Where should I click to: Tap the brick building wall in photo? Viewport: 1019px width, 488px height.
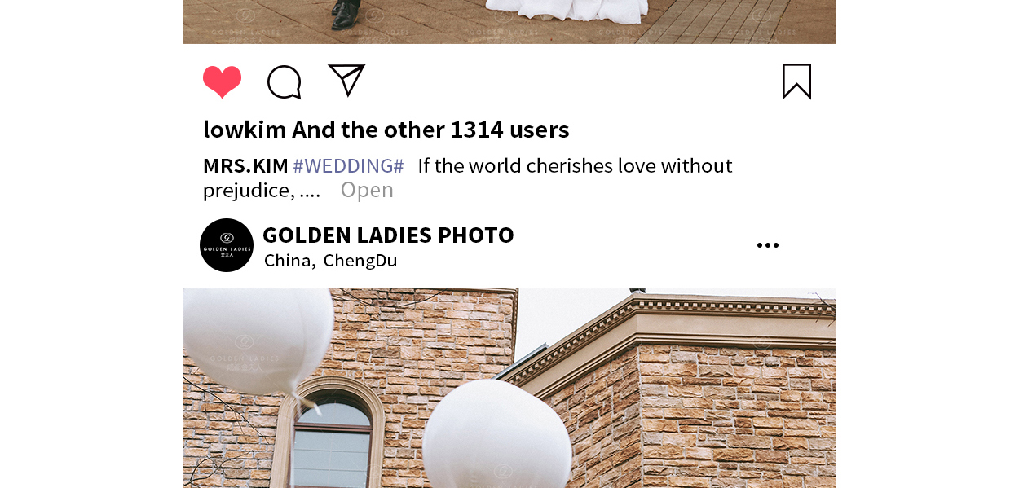(x=734, y=415)
